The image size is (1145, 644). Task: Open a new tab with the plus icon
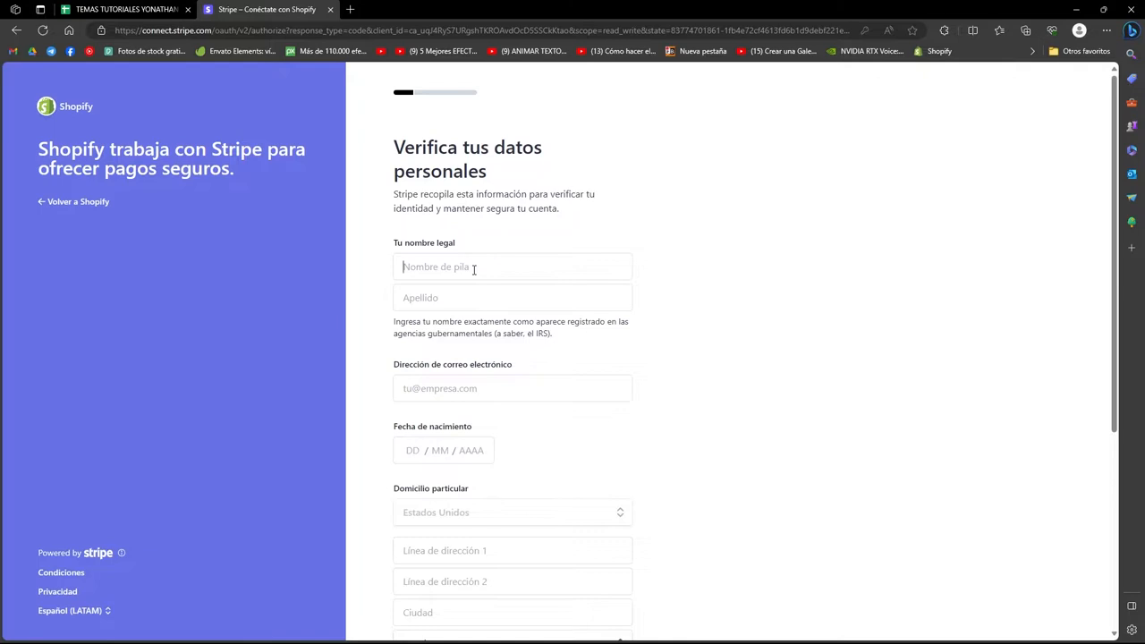[350, 9]
